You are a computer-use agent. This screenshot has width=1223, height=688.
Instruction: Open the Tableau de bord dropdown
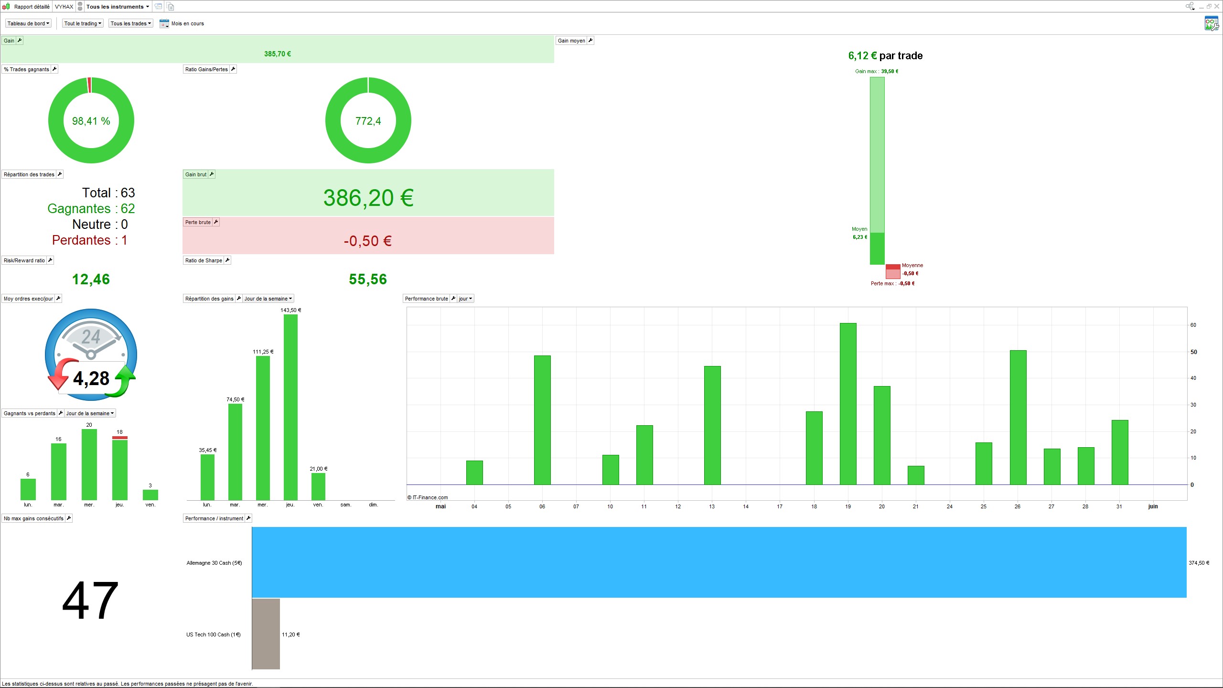pyautogui.click(x=28, y=23)
